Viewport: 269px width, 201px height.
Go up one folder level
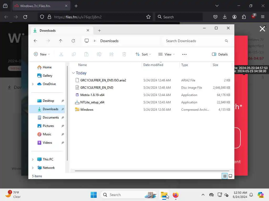61,41
